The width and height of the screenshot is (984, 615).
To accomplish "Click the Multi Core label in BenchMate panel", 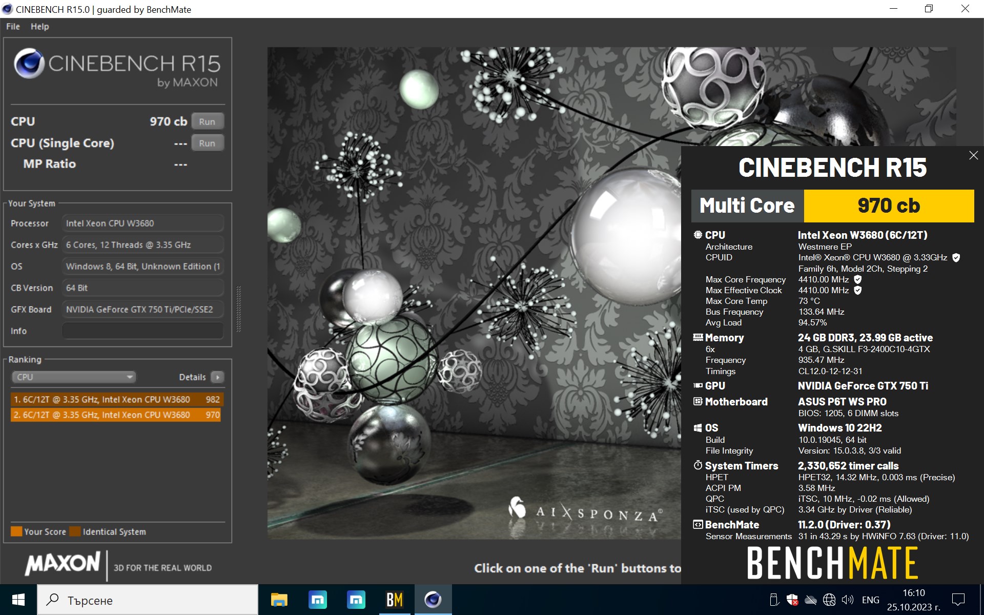I will click(x=747, y=206).
